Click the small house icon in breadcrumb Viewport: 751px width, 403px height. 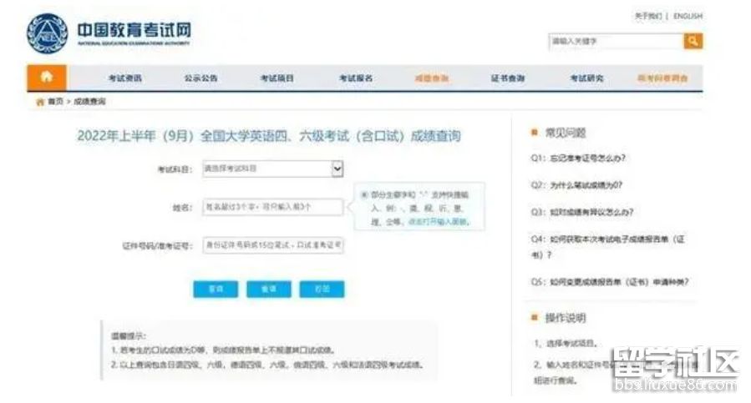click(38, 101)
